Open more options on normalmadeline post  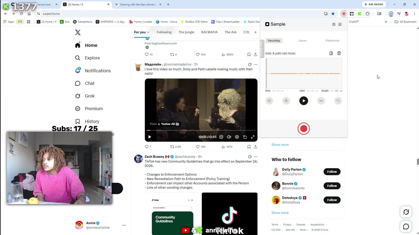256,64
